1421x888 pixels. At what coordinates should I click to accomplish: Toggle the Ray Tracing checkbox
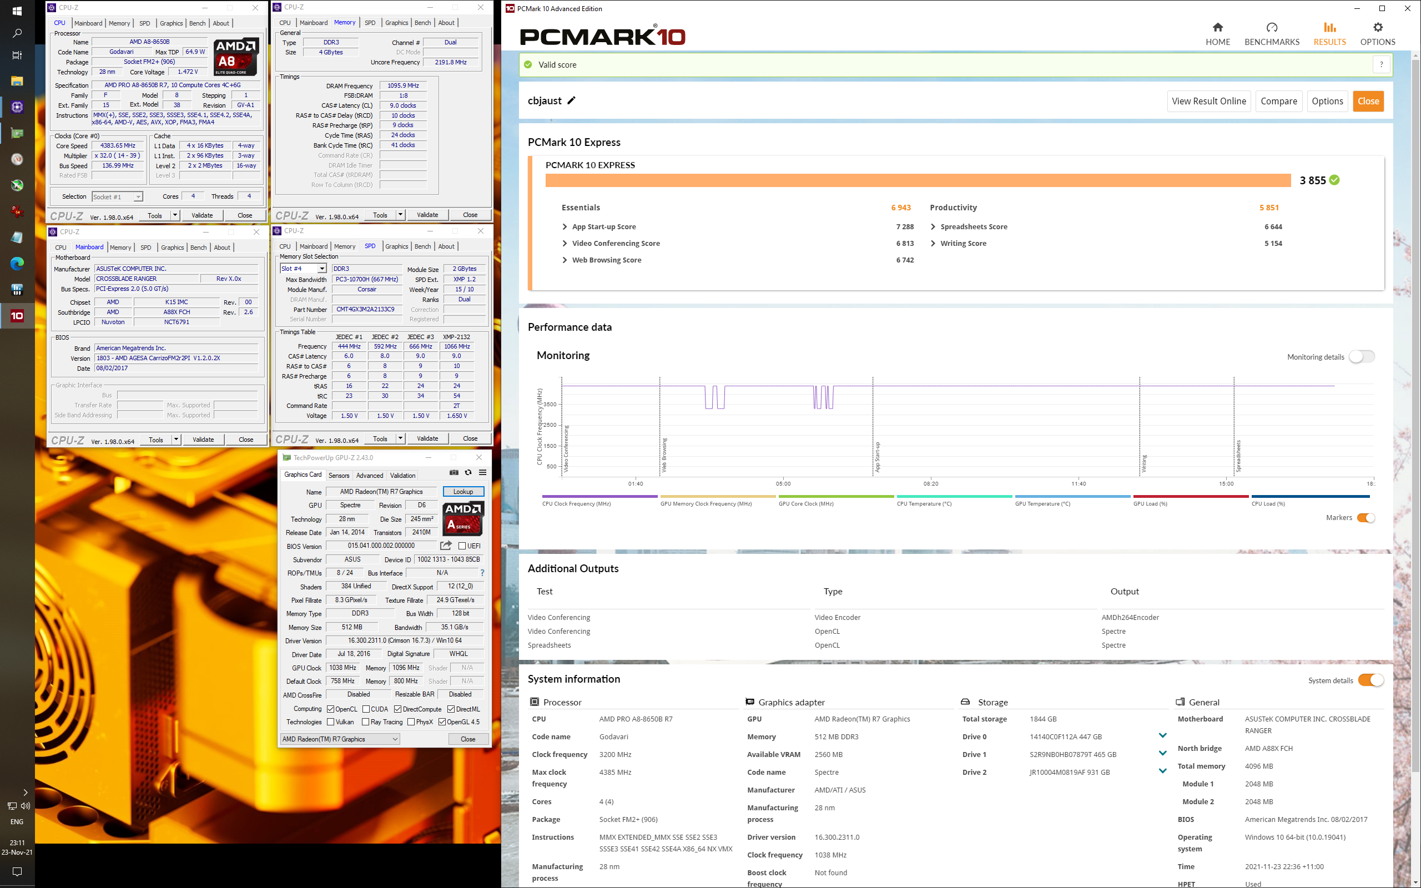point(365,722)
